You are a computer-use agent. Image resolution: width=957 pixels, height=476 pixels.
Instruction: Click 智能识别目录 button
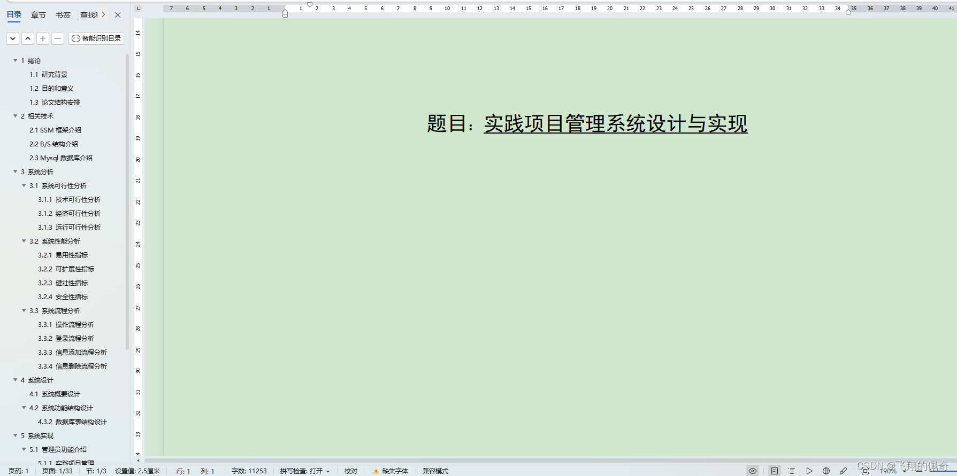(96, 38)
